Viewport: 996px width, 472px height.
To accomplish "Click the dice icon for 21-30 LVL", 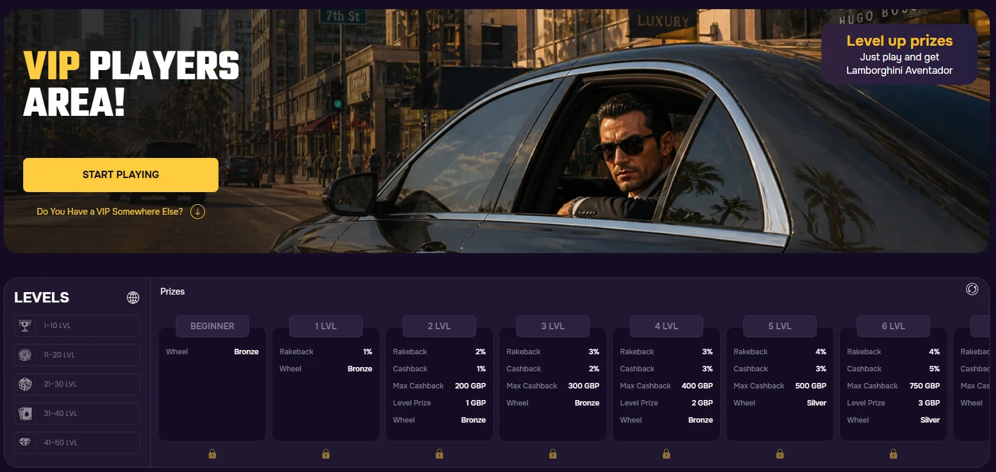I will tap(25, 384).
